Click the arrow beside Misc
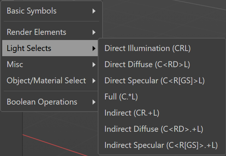 pyautogui.click(x=94, y=65)
